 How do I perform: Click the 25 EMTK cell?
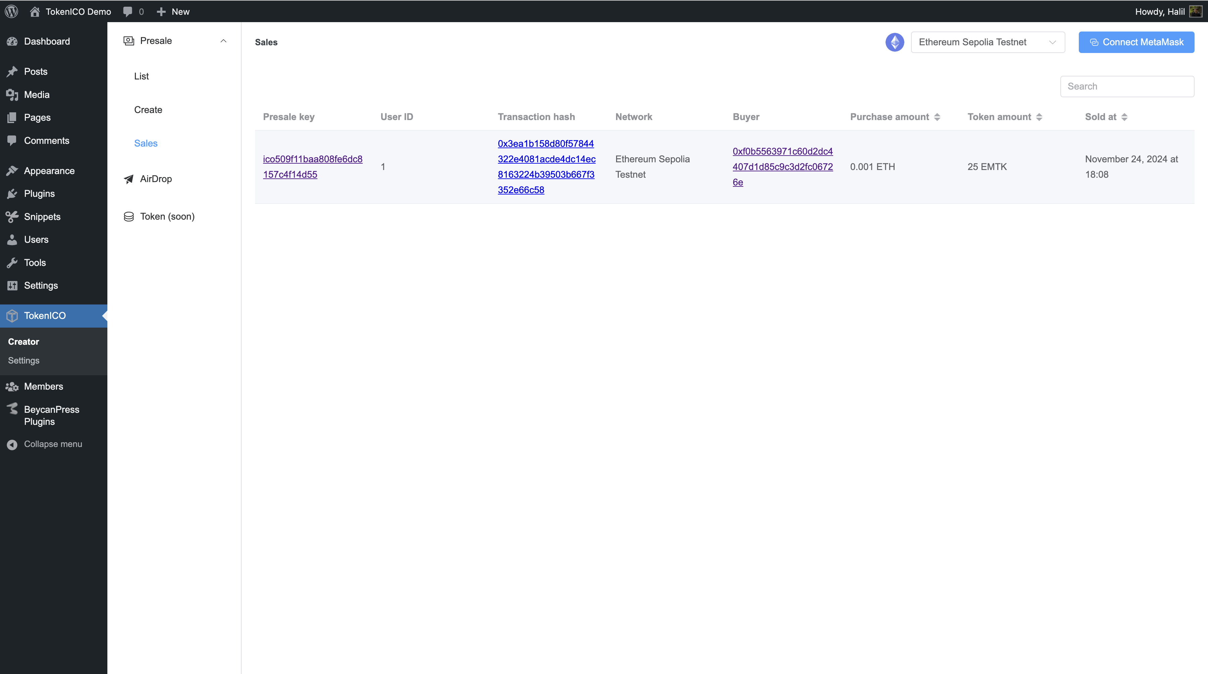(x=987, y=167)
